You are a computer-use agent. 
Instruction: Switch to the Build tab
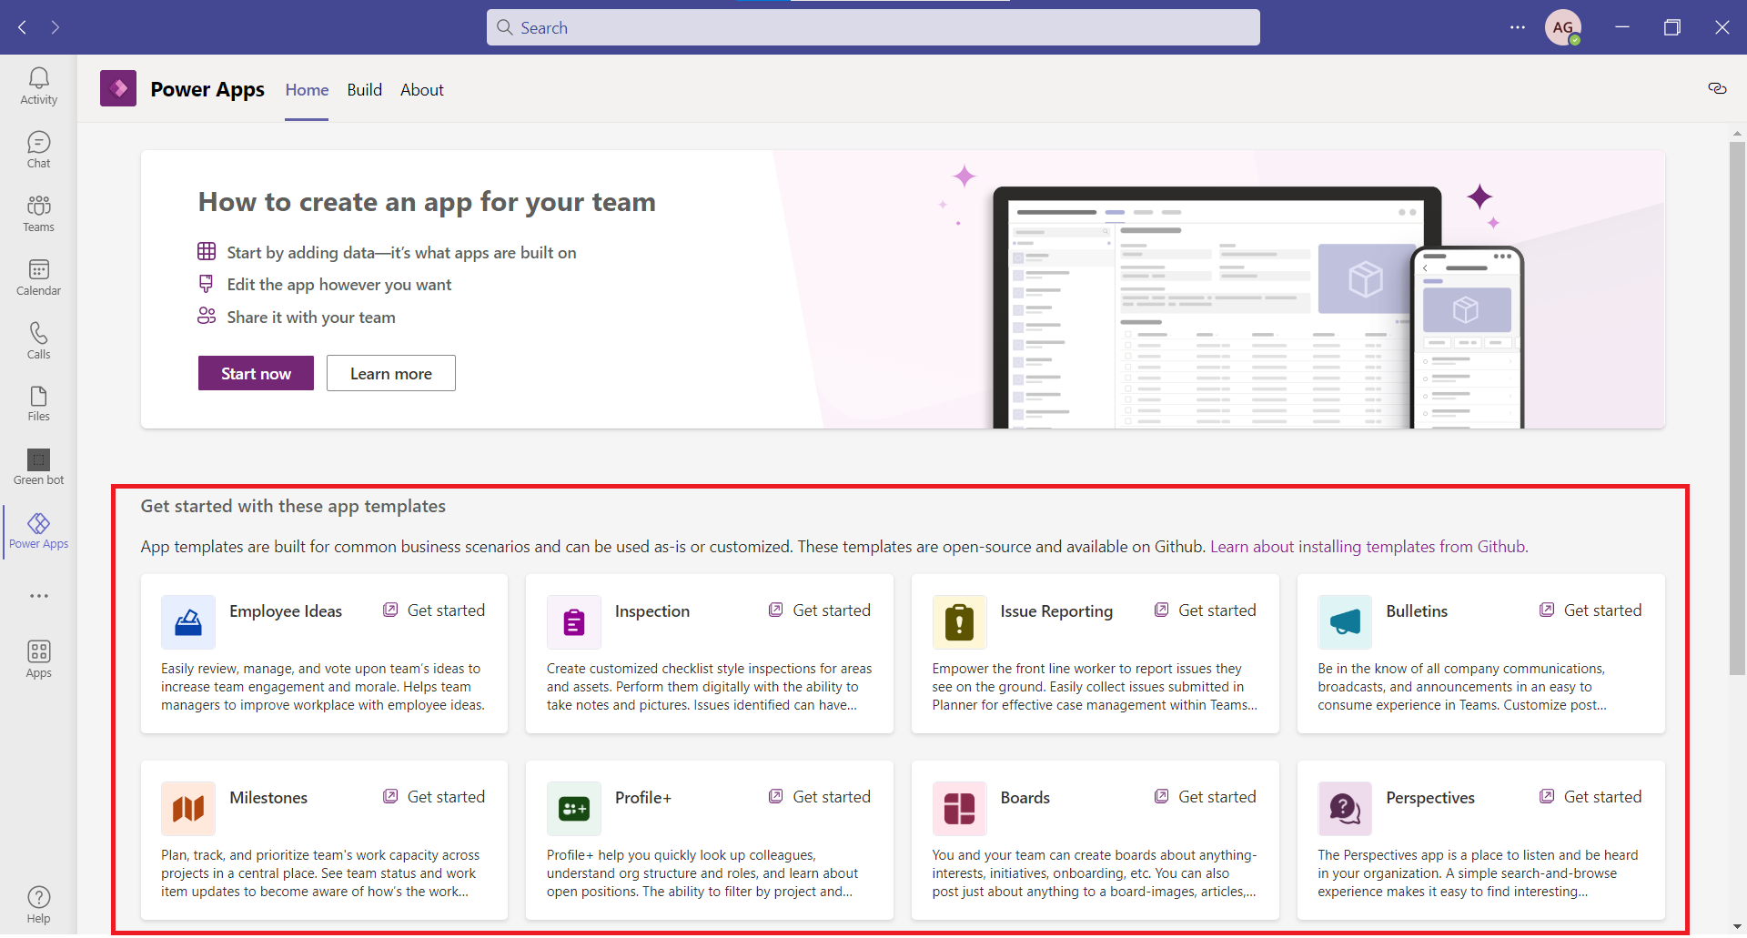pyautogui.click(x=364, y=90)
